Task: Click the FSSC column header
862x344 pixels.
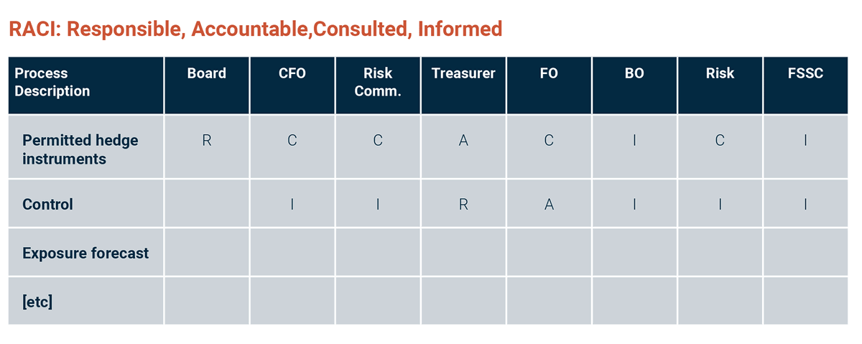Action: tap(805, 73)
